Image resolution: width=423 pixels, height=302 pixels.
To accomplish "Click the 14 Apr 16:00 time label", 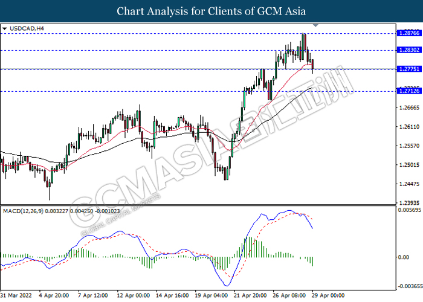I will pyautogui.click(x=172, y=295).
